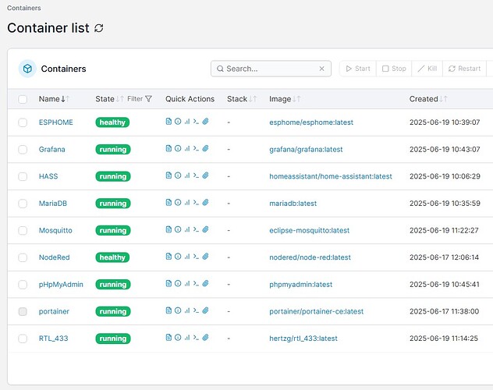Select the Grafana container checkbox
Image resolution: width=493 pixels, height=390 pixels.
pyautogui.click(x=23, y=149)
